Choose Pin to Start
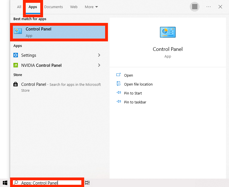The width and height of the screenshot is (229, 187). [x=133, y=93]
